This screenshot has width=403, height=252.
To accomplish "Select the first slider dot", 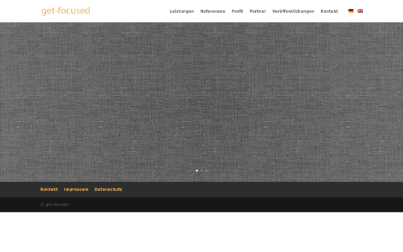I will coord(197,171).
